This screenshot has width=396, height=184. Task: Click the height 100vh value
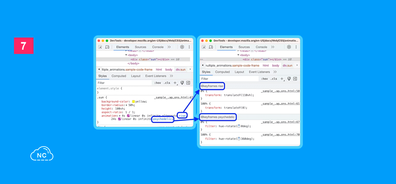(120, 109)
